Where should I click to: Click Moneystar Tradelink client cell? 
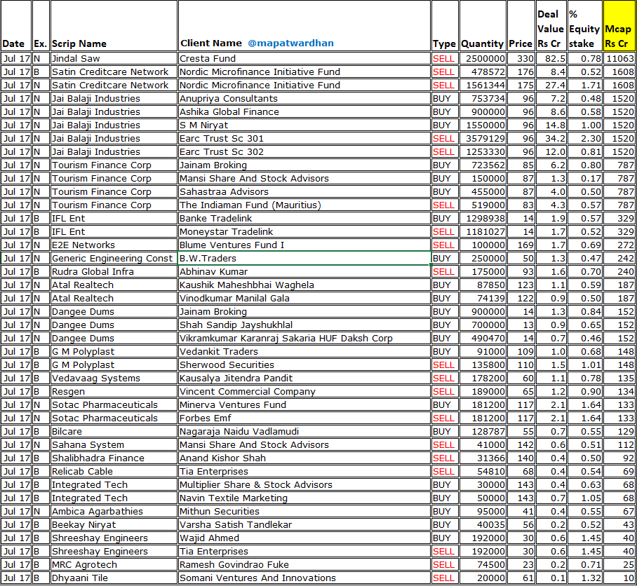pos(304,232)
